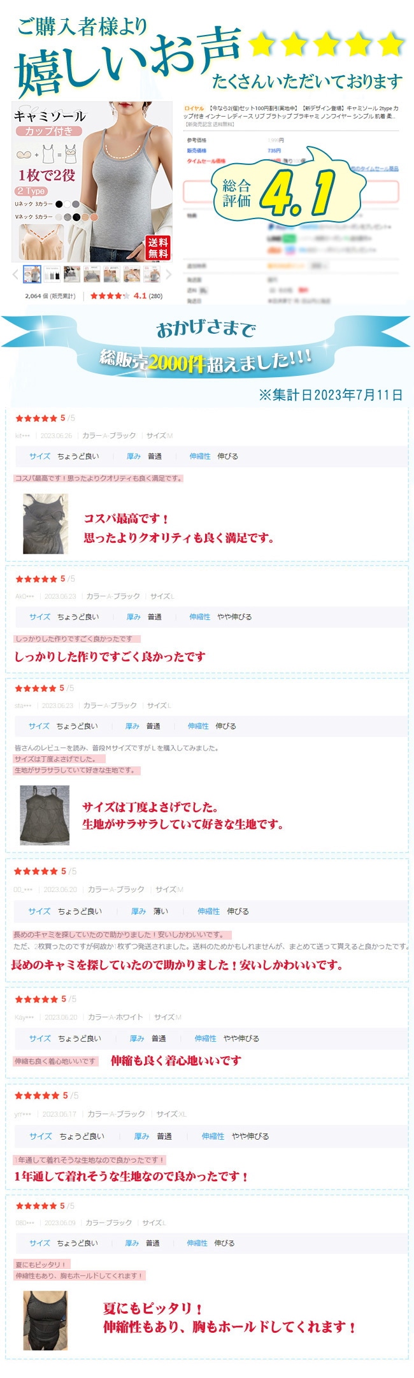Click the five-star rating on Ako*** review
The width and height of the screenshot is (414, 1378).
tap(36, 579)
